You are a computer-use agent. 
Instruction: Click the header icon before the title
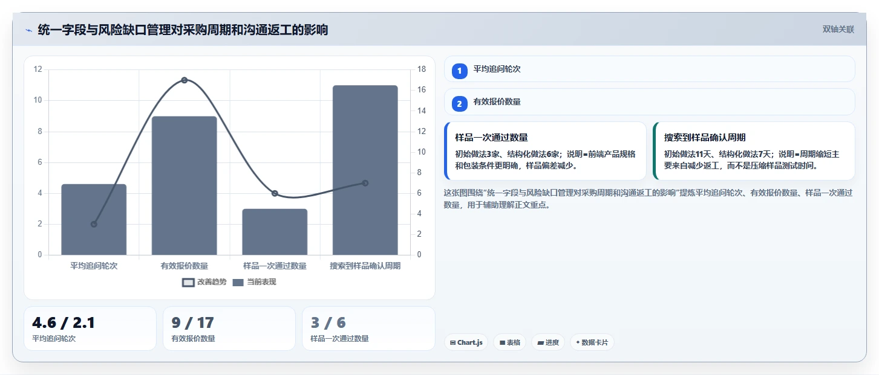click(x=28, y=30)
